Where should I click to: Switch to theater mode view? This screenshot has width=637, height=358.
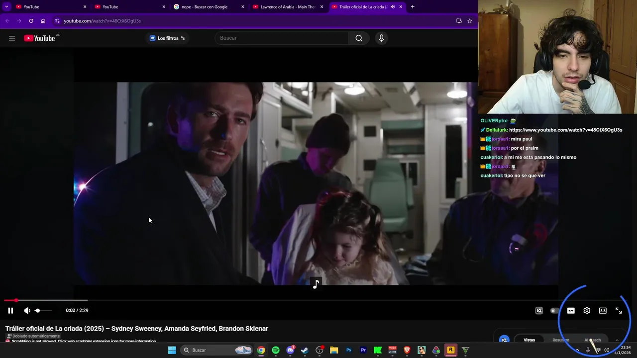603,310
